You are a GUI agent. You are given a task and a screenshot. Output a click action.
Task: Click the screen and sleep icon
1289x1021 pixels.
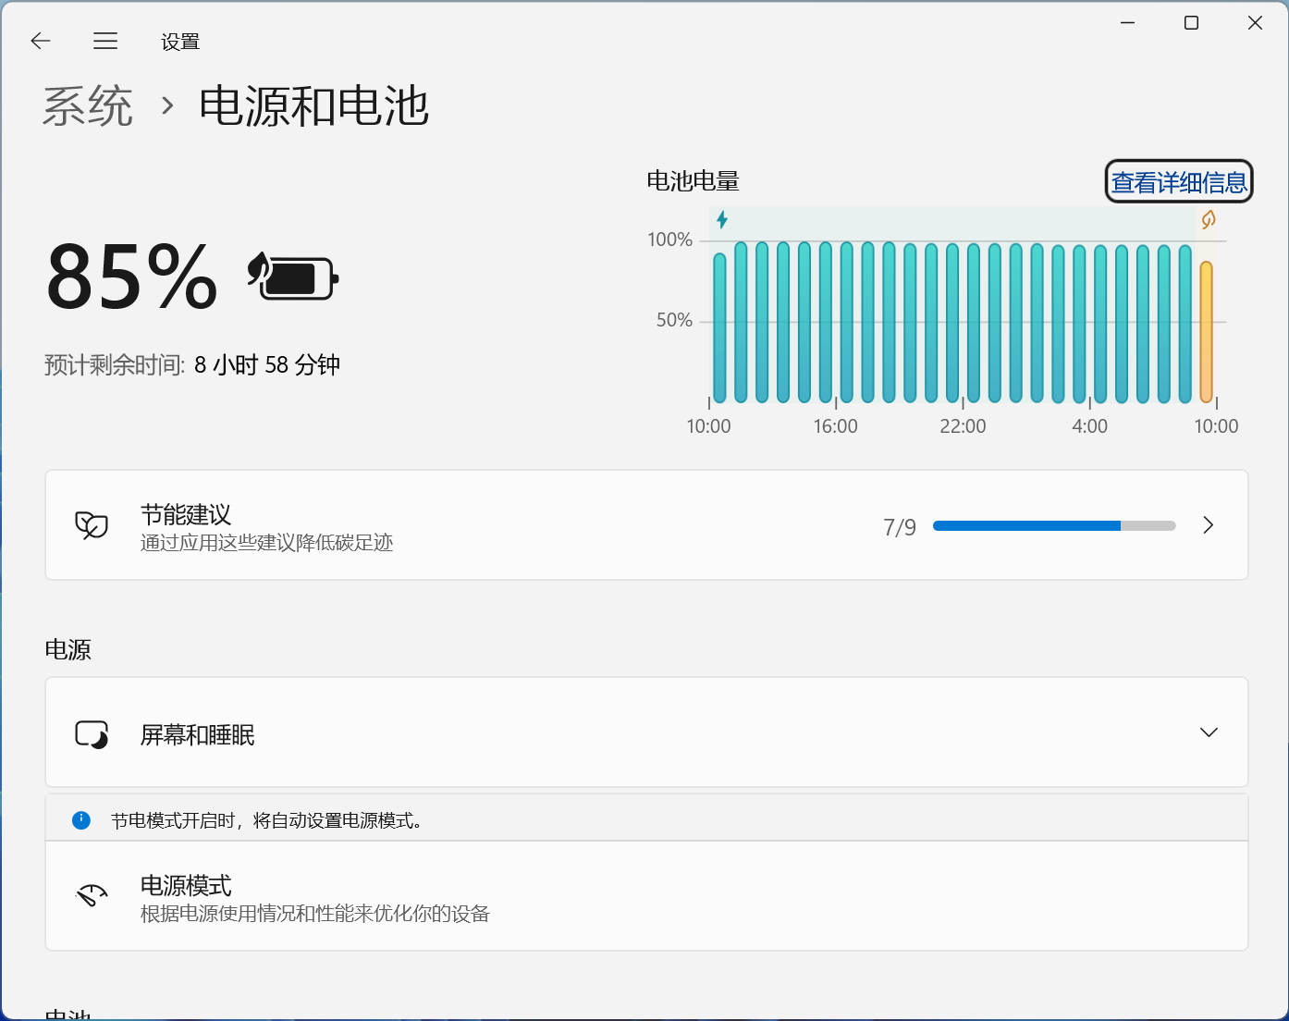[92, 732]
